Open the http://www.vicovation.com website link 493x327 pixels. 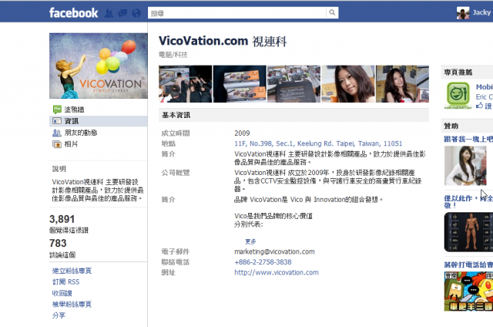click(277, 272)
